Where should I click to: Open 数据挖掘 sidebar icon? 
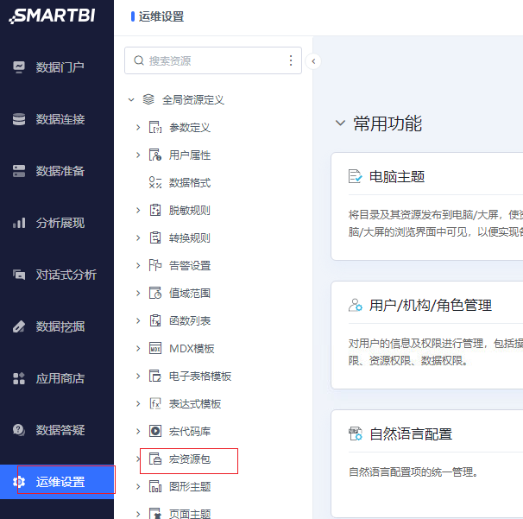[19, 326]
